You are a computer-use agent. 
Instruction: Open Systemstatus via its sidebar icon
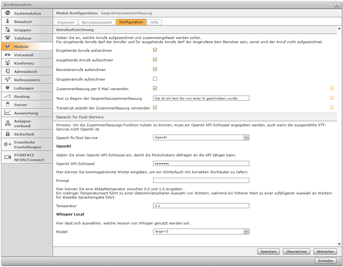coord(8,13)
